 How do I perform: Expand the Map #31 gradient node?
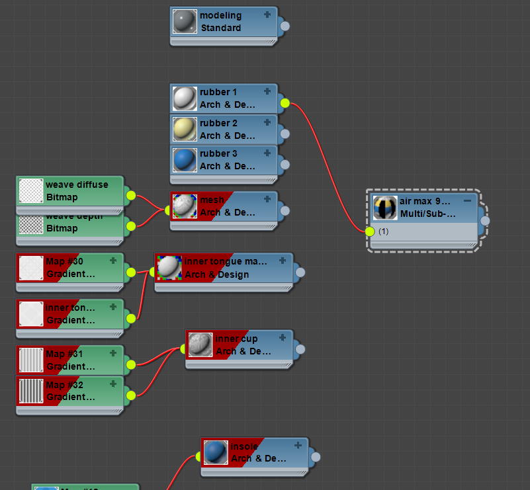click(113, 353)
